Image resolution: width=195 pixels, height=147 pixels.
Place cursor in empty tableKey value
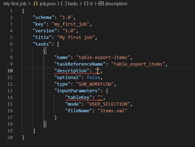[x=100, y=98]
